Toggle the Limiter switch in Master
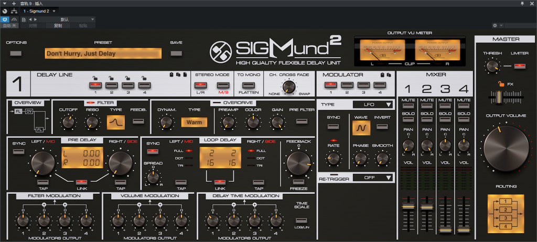Screen dimensions: 537x242 click(x=520, y=65)
